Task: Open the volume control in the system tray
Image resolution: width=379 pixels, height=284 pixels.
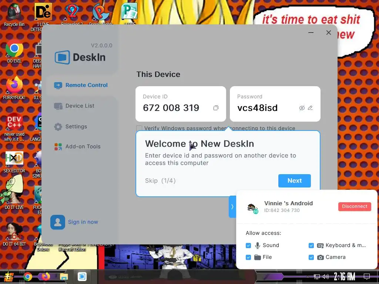Action: pos(326,277)
